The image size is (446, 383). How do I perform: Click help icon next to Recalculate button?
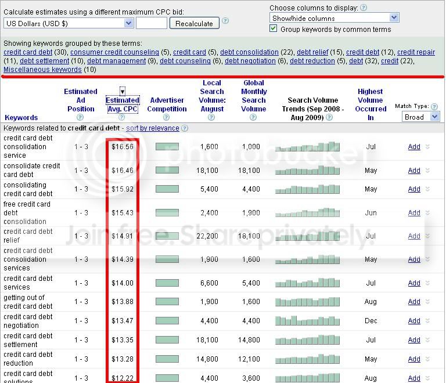pyautogui.click(x=225, y=21)
